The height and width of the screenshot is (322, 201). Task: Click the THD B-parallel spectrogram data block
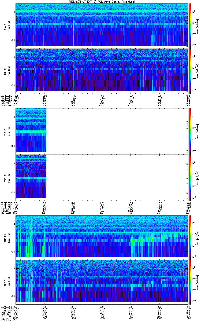[x=31, y=177]
